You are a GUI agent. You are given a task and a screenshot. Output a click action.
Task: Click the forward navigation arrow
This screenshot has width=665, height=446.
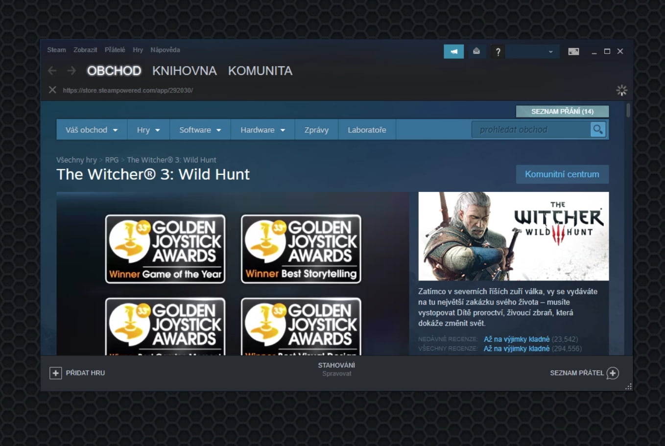tap(71, 71)
